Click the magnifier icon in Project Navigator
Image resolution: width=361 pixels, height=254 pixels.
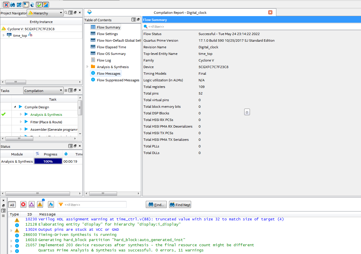point(66,13)
